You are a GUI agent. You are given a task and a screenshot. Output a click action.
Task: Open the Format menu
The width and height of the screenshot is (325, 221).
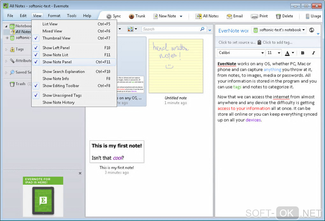click(54, 16)
